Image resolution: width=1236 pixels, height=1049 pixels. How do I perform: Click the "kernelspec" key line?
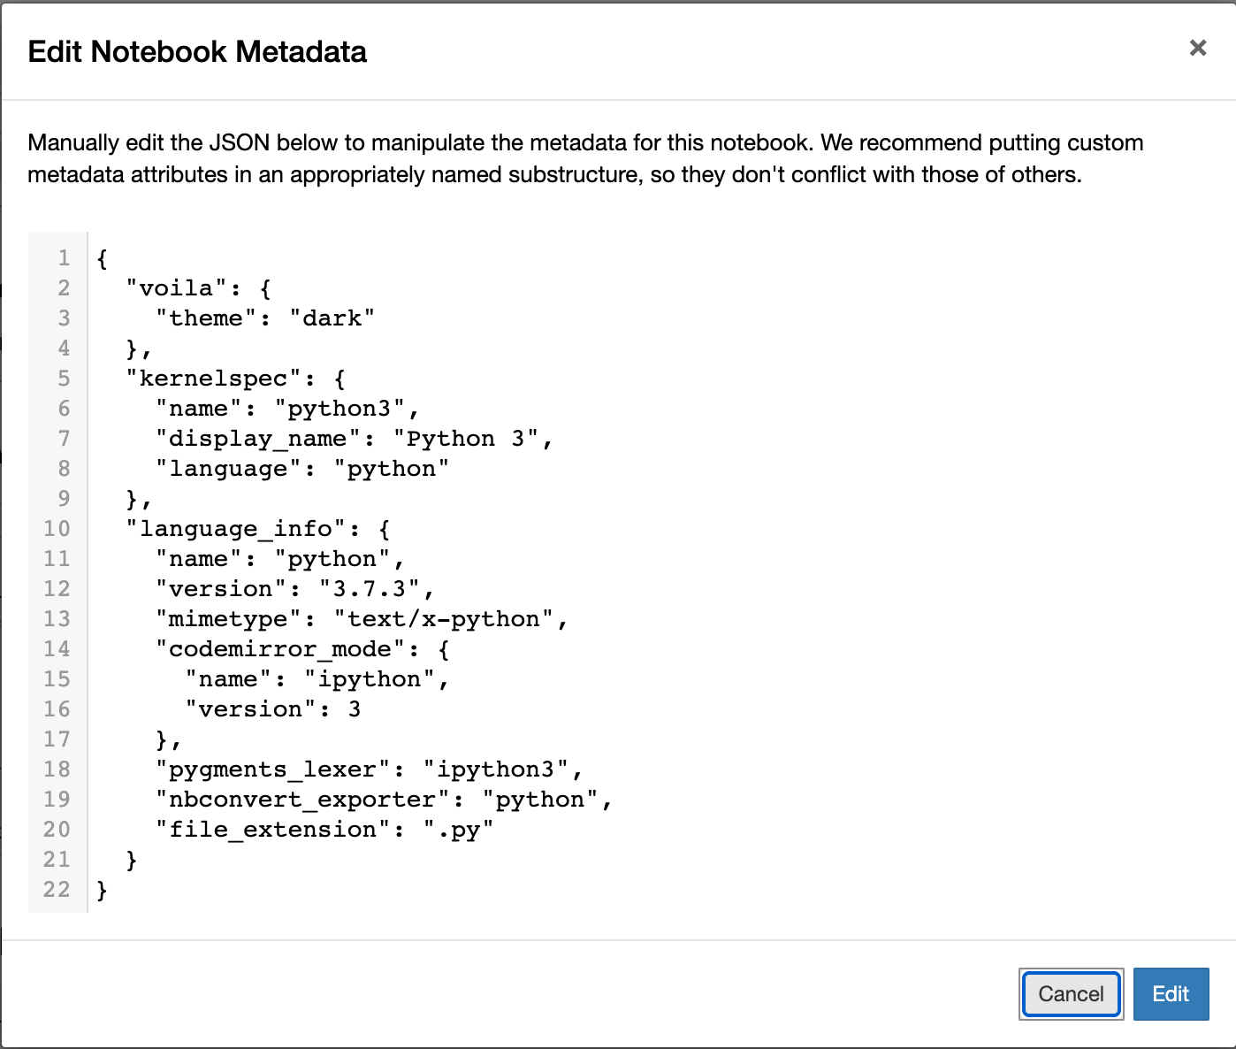coord(235,379)
